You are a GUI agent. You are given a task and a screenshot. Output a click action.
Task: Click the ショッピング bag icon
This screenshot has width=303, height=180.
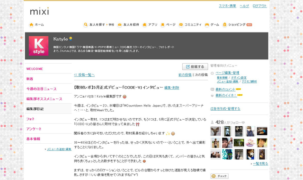point(224,25)
